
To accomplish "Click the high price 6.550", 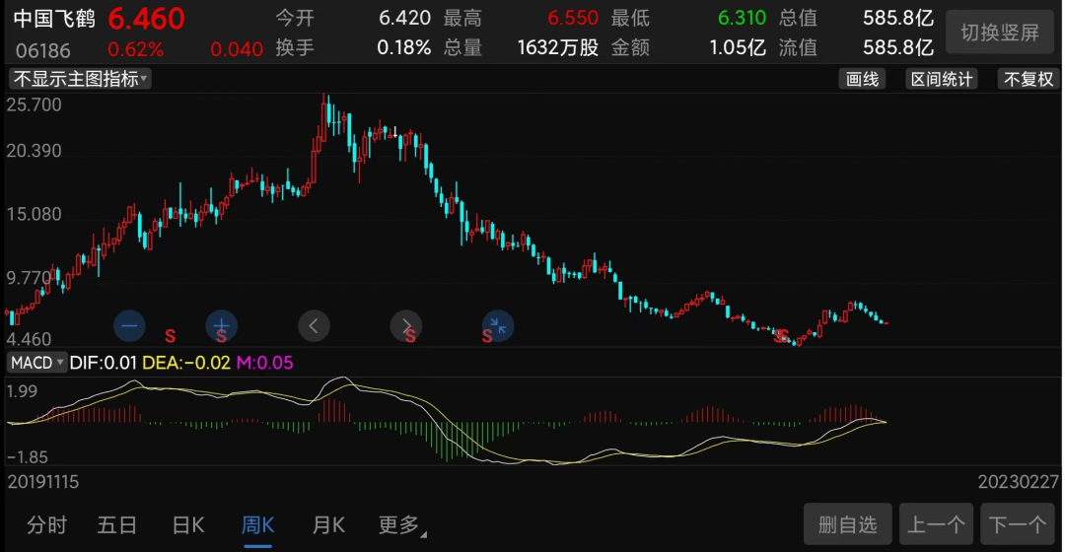I will 573,18.
